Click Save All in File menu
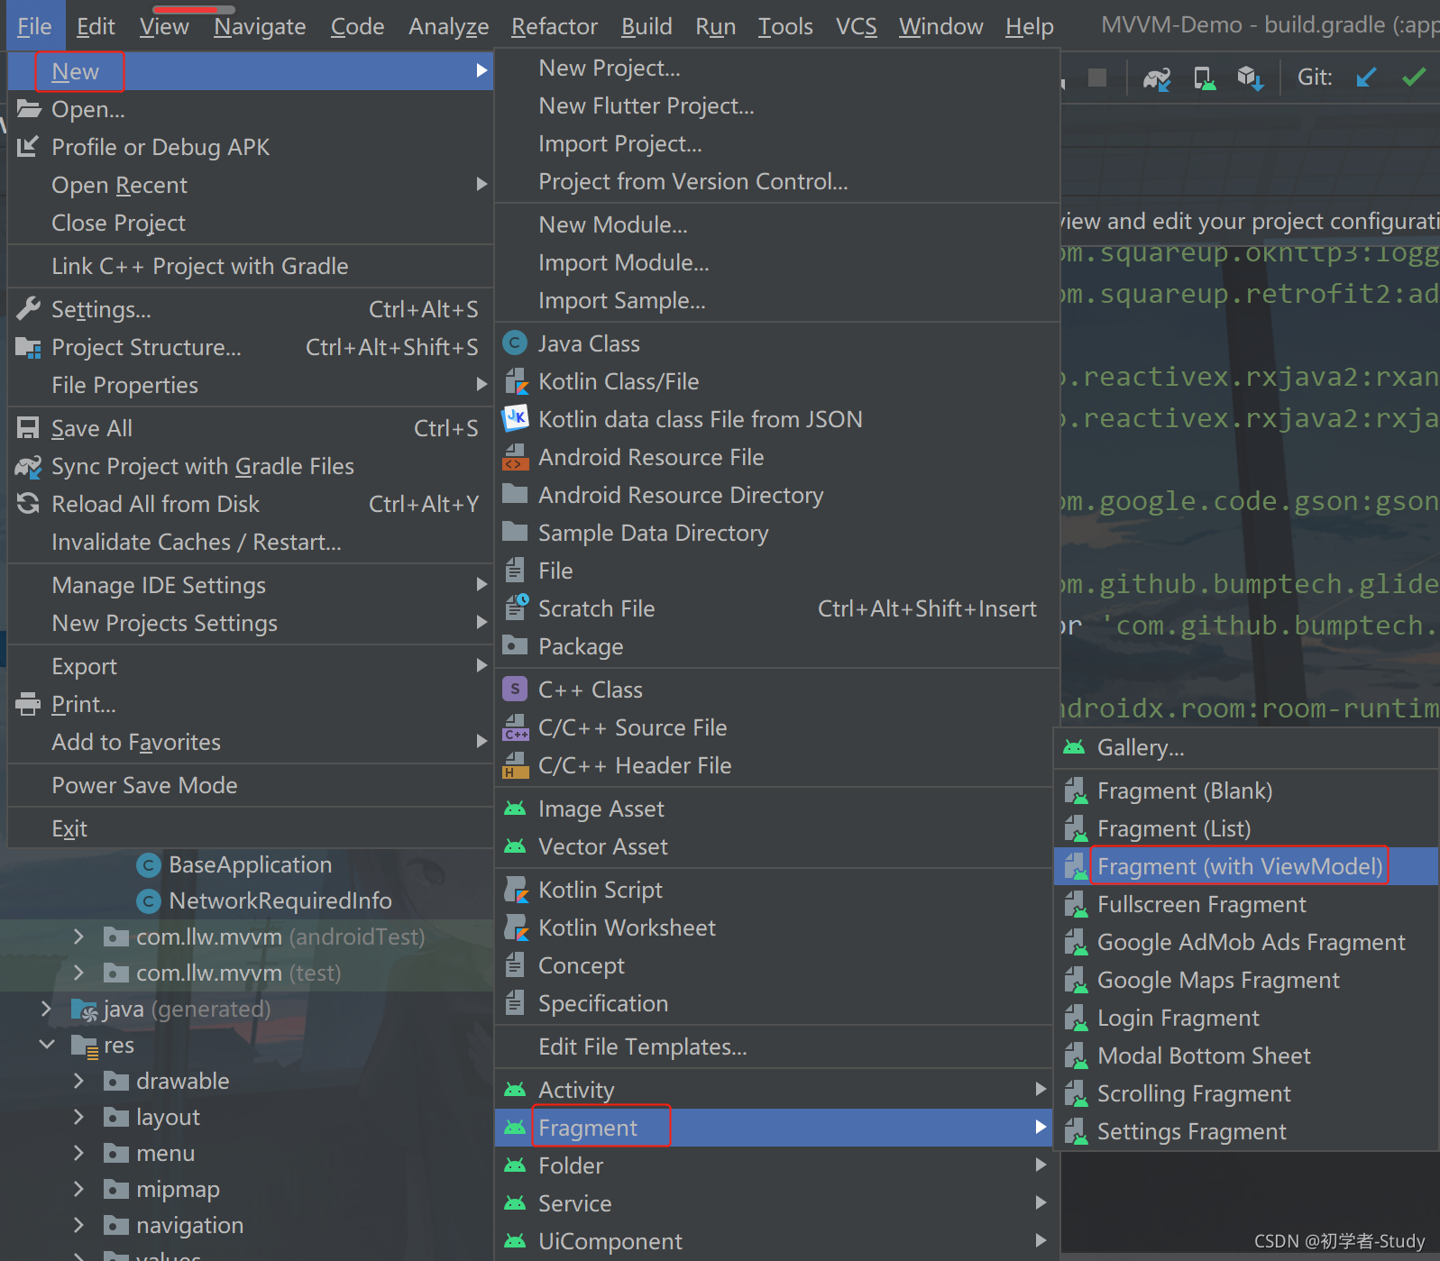Image resolution: width=1440 pixels, height=1261 pixels. tap(251, 428)
